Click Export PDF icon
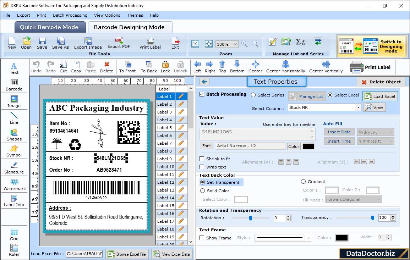Screen dimensions: 410x260 [119, 43]
